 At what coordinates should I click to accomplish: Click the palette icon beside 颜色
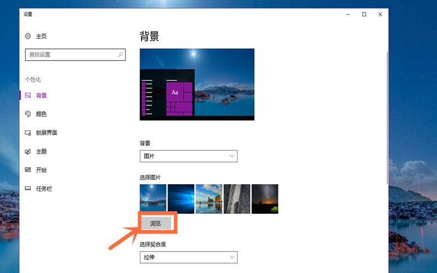point(28,114)
